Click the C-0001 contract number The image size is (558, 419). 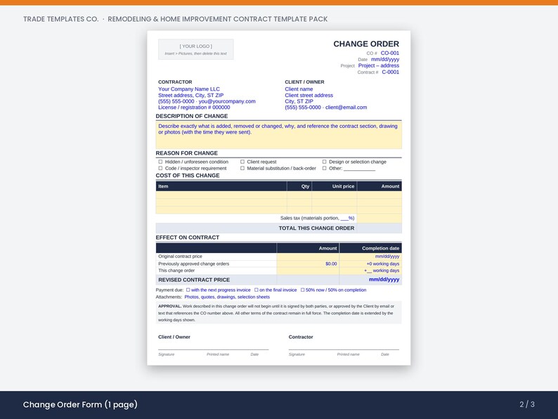pyautogui.click(x=390, y=72)
